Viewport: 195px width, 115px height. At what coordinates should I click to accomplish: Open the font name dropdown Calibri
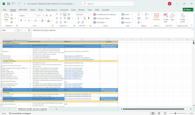37,16
